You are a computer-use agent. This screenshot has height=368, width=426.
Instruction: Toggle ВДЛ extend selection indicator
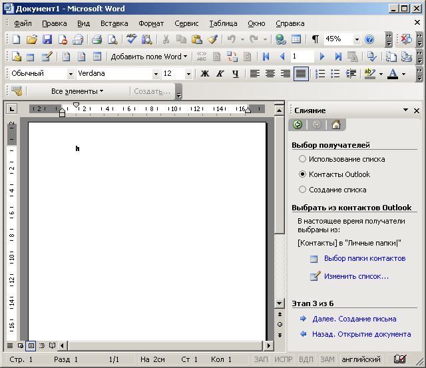(x=306, y=359)
